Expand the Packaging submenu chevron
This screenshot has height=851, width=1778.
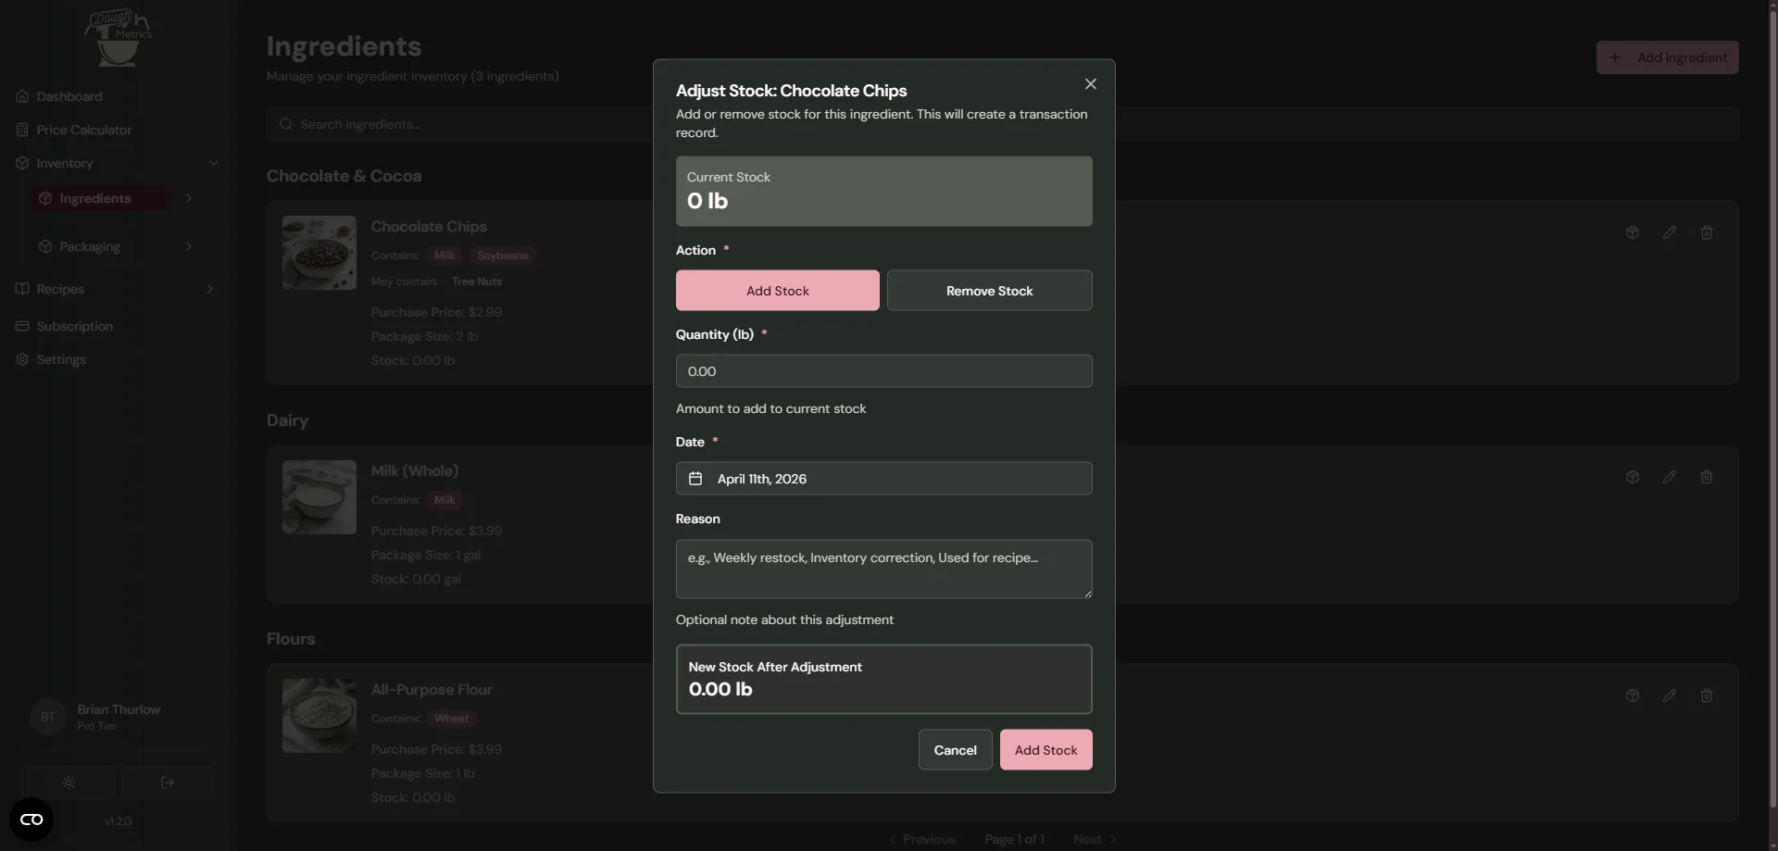[x=187, y=245]
